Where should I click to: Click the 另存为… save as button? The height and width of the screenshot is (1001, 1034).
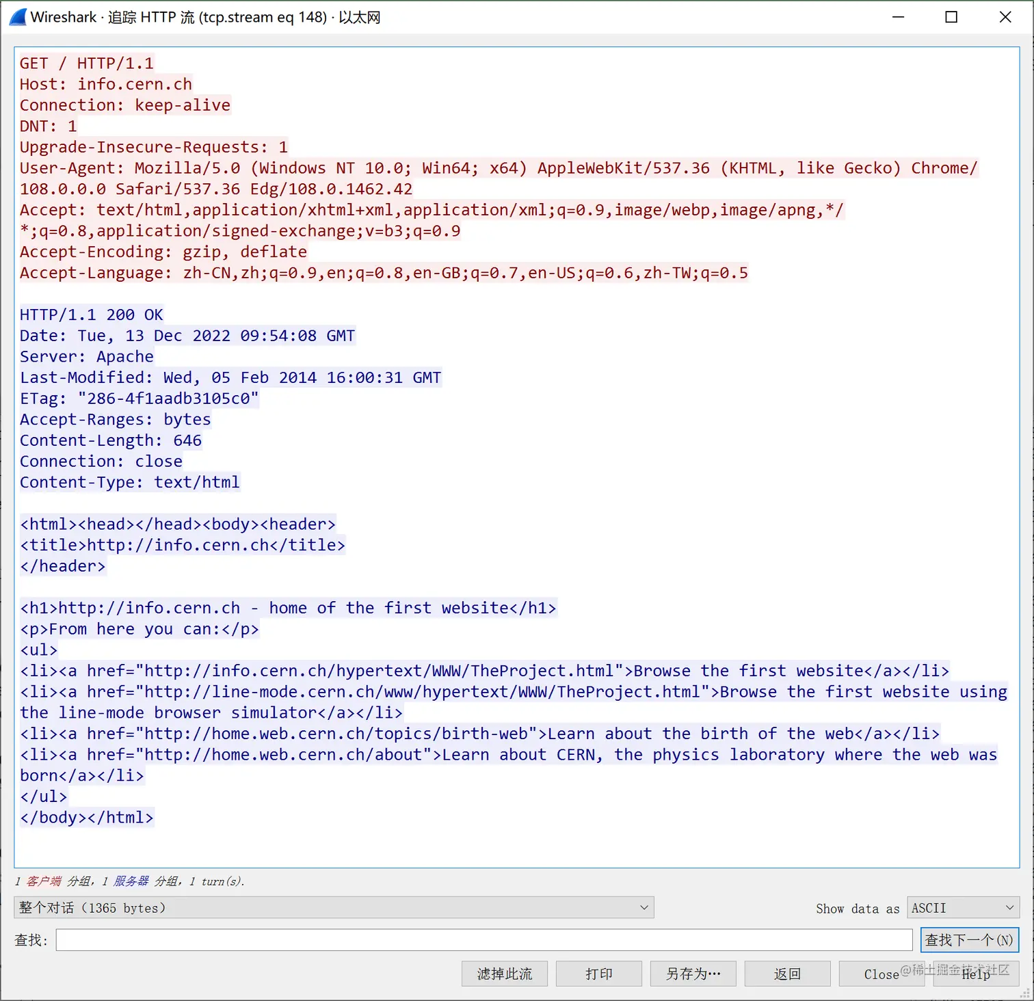point(693,974)
